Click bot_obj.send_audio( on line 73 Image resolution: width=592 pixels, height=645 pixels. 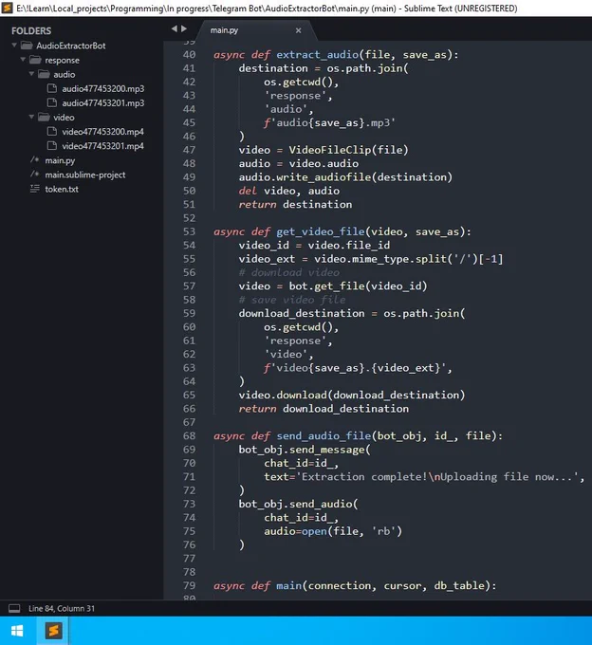(x=298, y=504)
